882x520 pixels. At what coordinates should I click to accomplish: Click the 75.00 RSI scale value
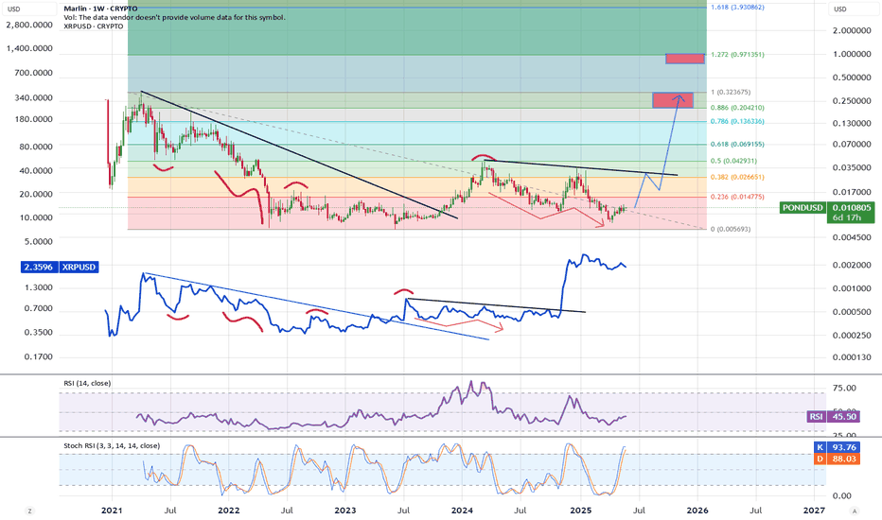[844, 389]
